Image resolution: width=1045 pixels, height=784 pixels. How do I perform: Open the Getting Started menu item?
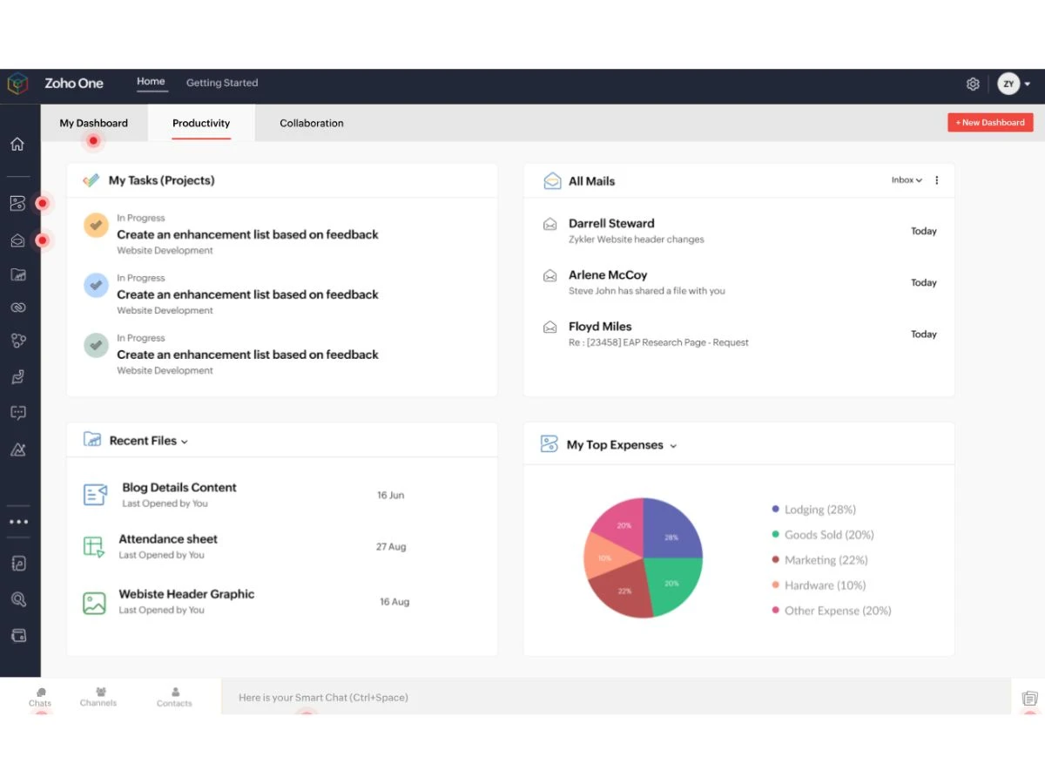(x=222, y=83)
